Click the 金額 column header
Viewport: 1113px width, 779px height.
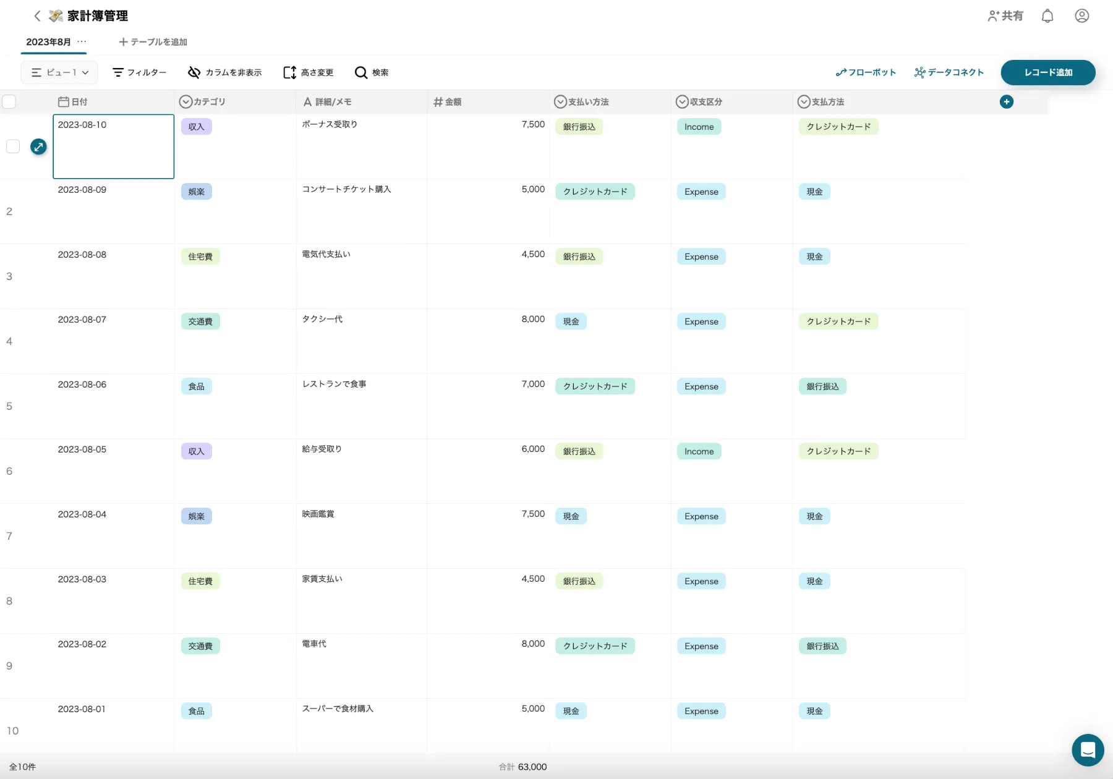(x=488, y=102)
